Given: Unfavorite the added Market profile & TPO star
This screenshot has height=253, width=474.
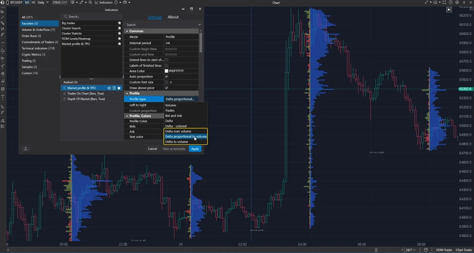Looking at the screenshot, I should coord(119,88).
